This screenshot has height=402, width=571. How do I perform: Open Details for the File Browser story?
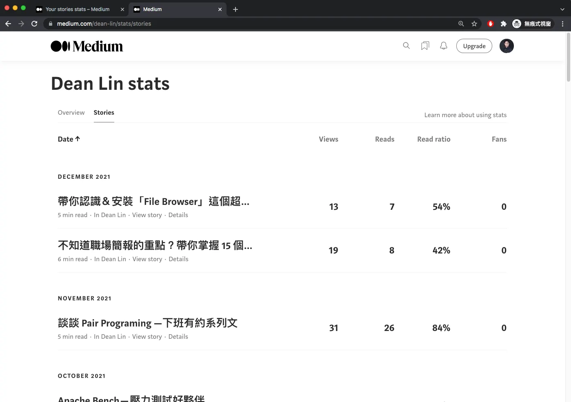click(x=178, y=215)
